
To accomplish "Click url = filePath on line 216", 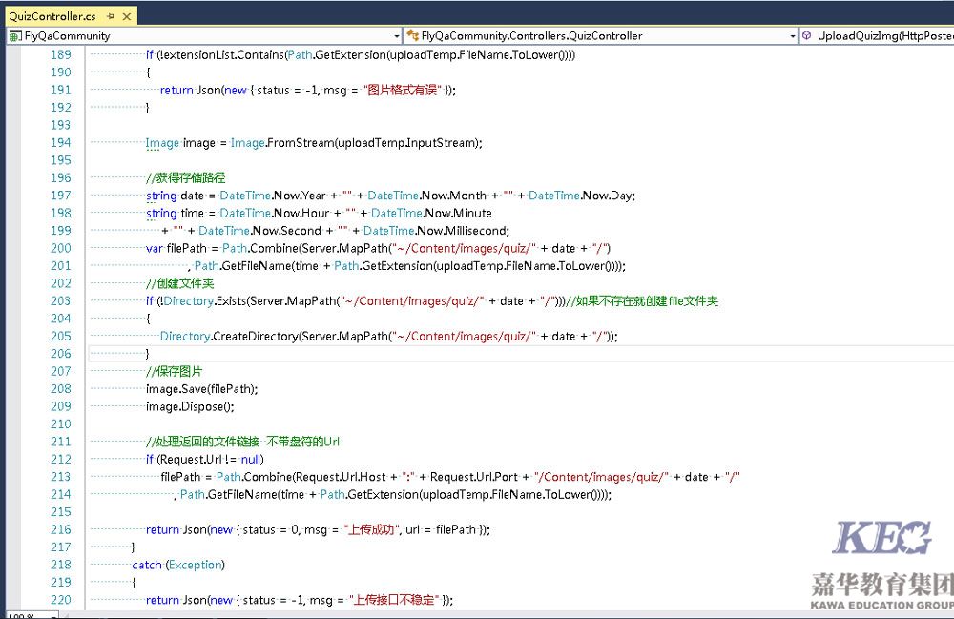I will [441, 529].
